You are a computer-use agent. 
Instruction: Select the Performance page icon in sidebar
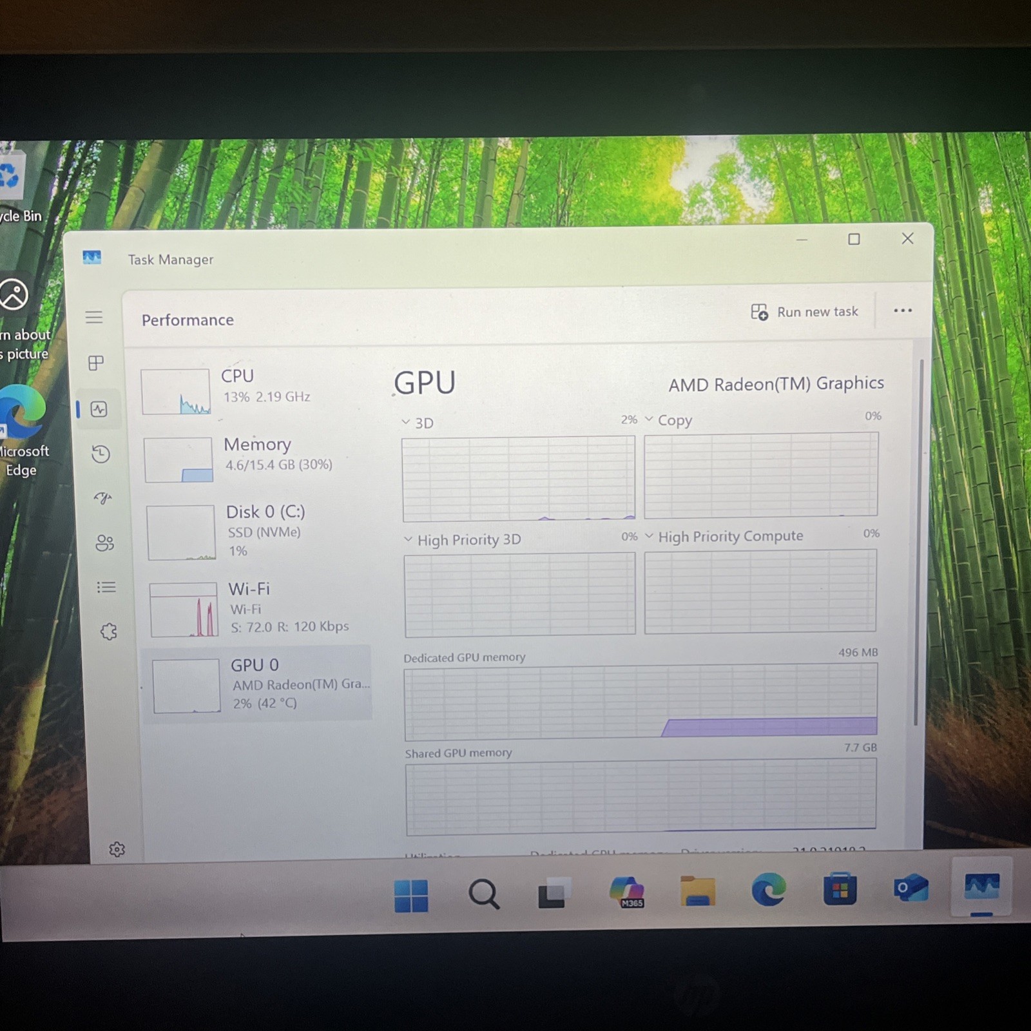(99, 409)
